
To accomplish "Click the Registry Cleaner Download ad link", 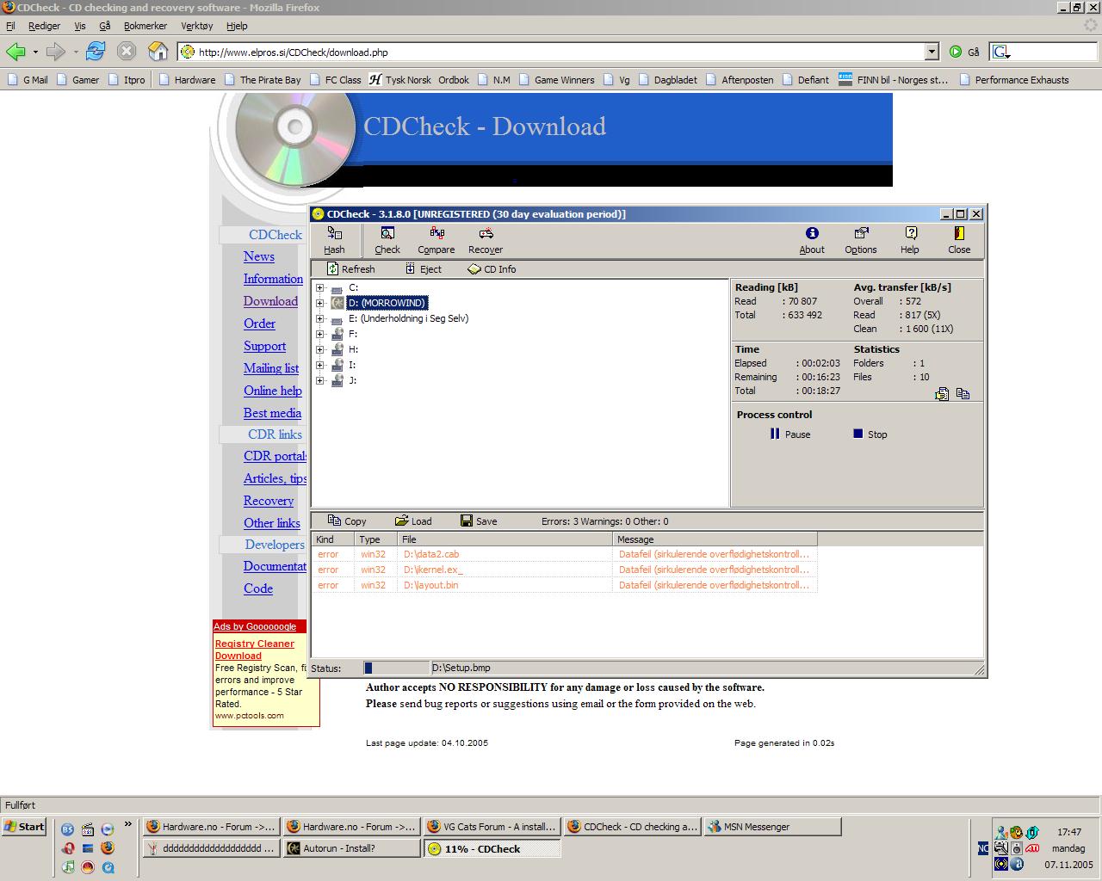I will click(x=254, y=650).
